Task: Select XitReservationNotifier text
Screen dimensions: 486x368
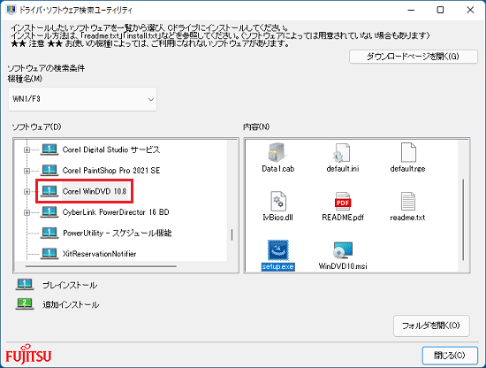Action: pos(99,254)
